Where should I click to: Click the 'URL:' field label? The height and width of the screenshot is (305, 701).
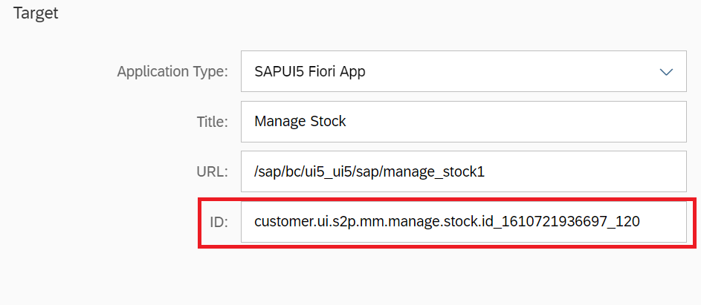[x=210, y=171]
